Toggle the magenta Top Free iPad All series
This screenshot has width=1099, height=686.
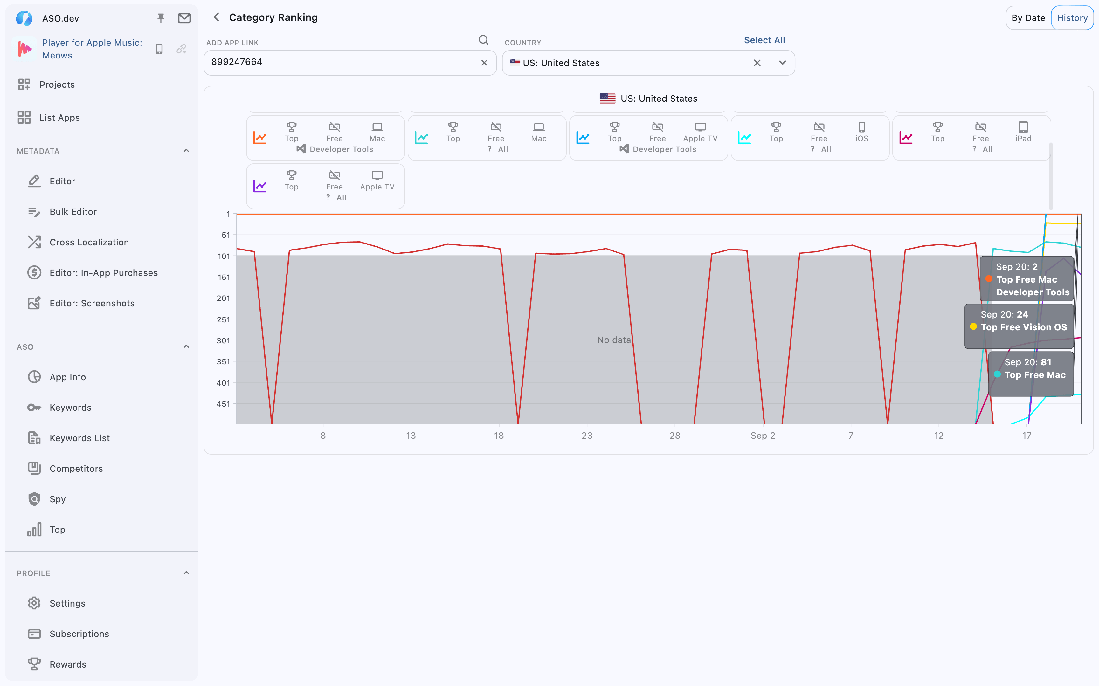906,138
